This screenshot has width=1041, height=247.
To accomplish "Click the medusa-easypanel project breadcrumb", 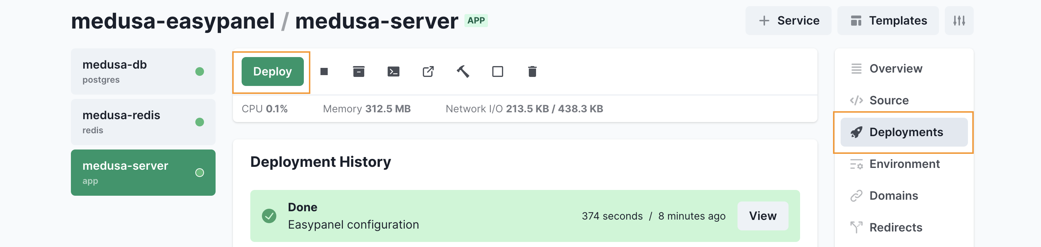I will coord(173,21).
